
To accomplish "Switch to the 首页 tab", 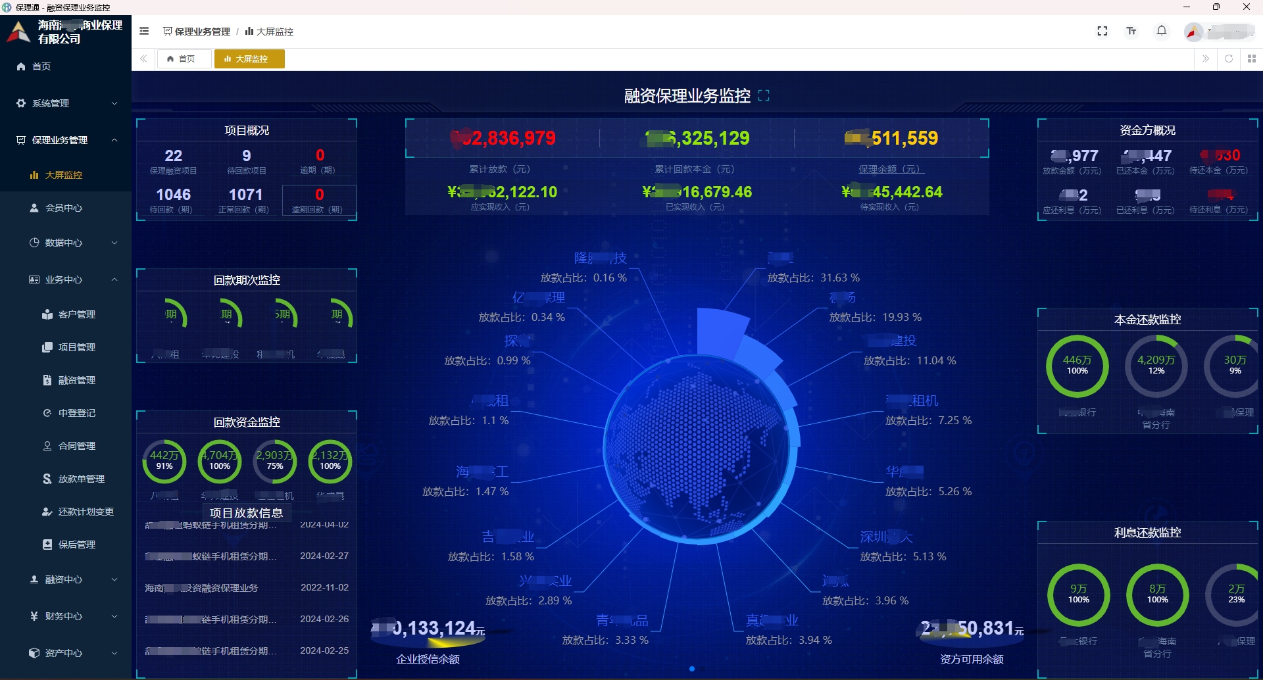I will coord(181,59).
